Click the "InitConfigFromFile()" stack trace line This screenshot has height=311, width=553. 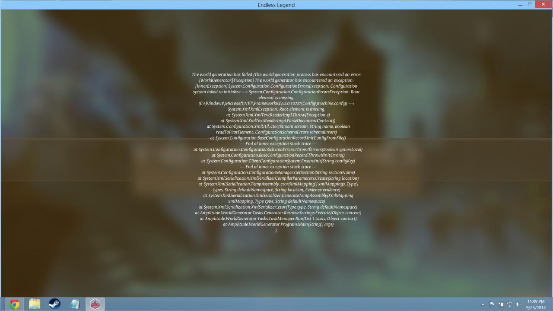pyautogui.click(x=278, y=138)
